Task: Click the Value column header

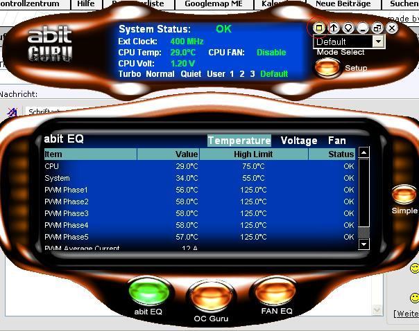Action: point(168,154)
